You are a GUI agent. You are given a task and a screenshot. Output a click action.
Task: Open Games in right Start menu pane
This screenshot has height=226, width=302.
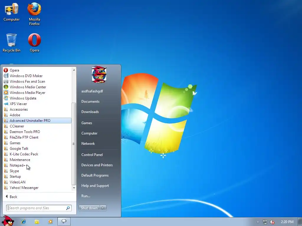point(87,123)
